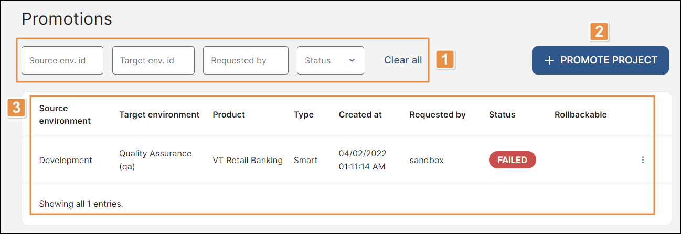
Task: Click the Target environment column header
Action: pyautogui.click(x=159, y=114)
